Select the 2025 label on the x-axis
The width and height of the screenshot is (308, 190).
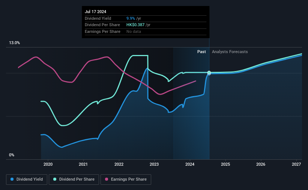point(225,164)
